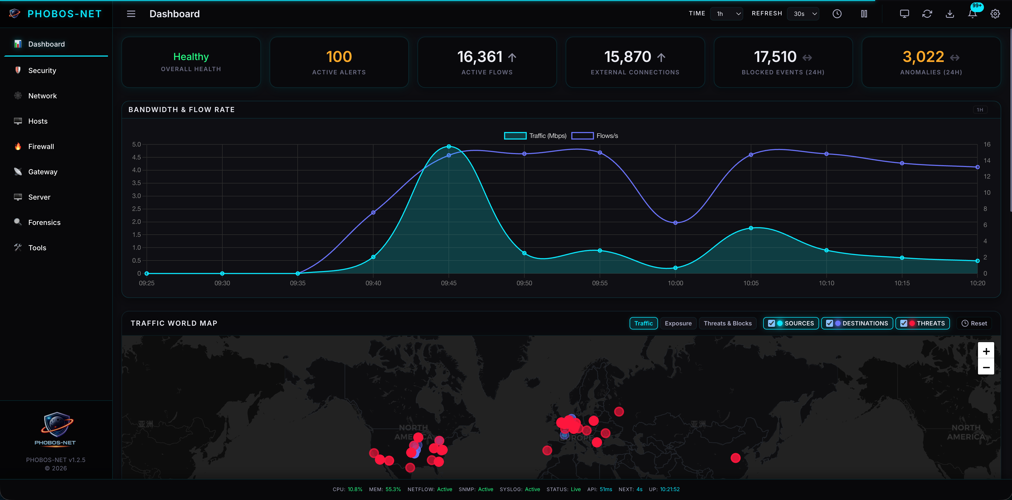Viewport: 1012px width, 500px height.
Task: Click the monitor display icon
Action: coord(904,14)
